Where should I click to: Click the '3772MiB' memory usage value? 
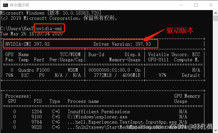tap(103, 75)
